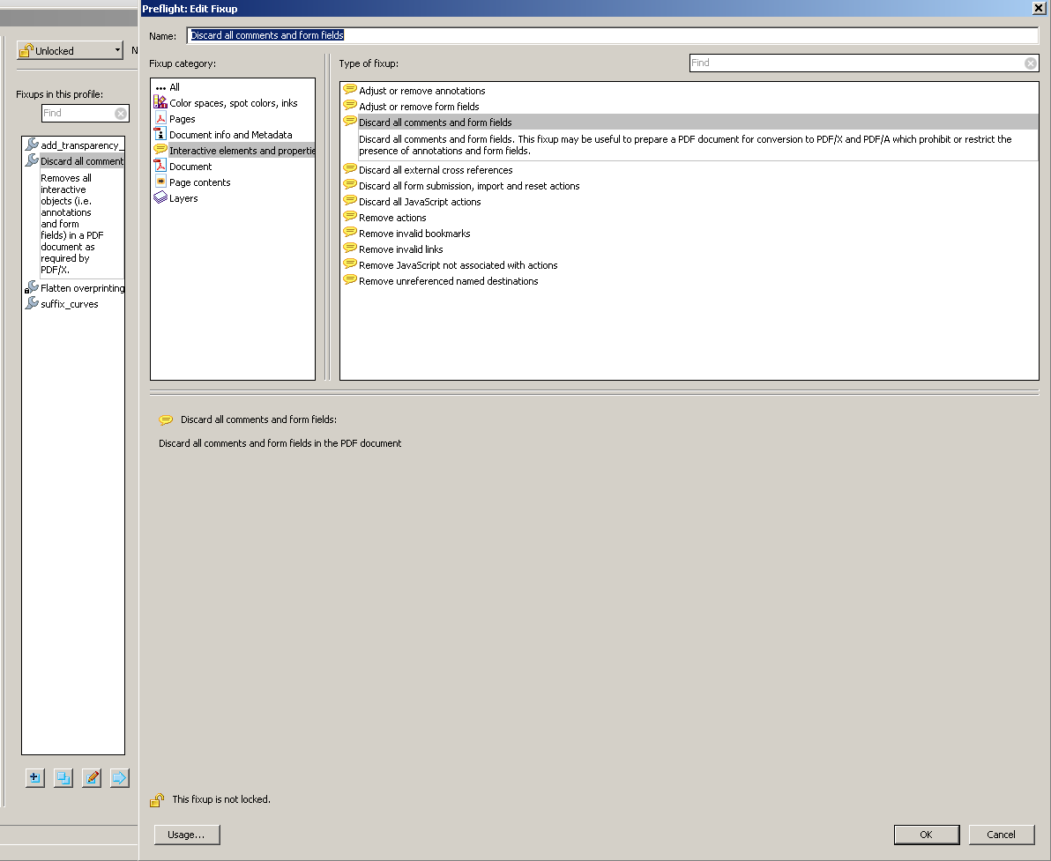
Task: Click the Remove actions bubble icon
Action: point(350,217)
